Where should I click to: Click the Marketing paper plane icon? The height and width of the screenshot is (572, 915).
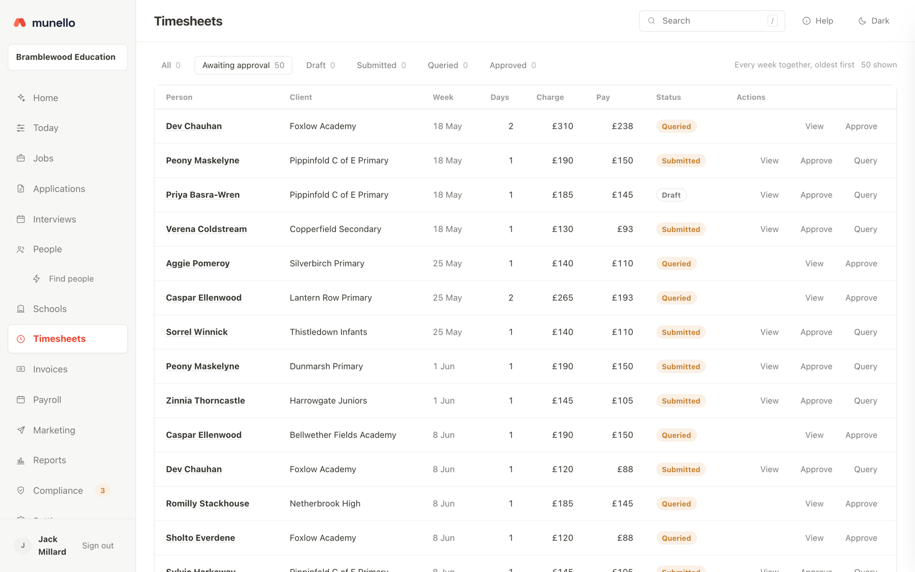pos(21,430)
